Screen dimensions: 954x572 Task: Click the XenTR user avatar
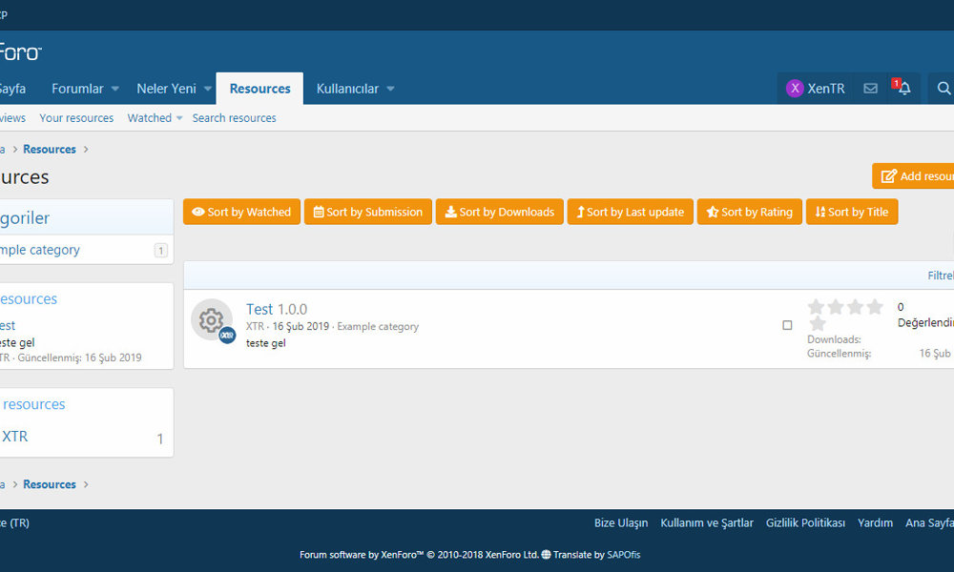[x=795, y=89]
